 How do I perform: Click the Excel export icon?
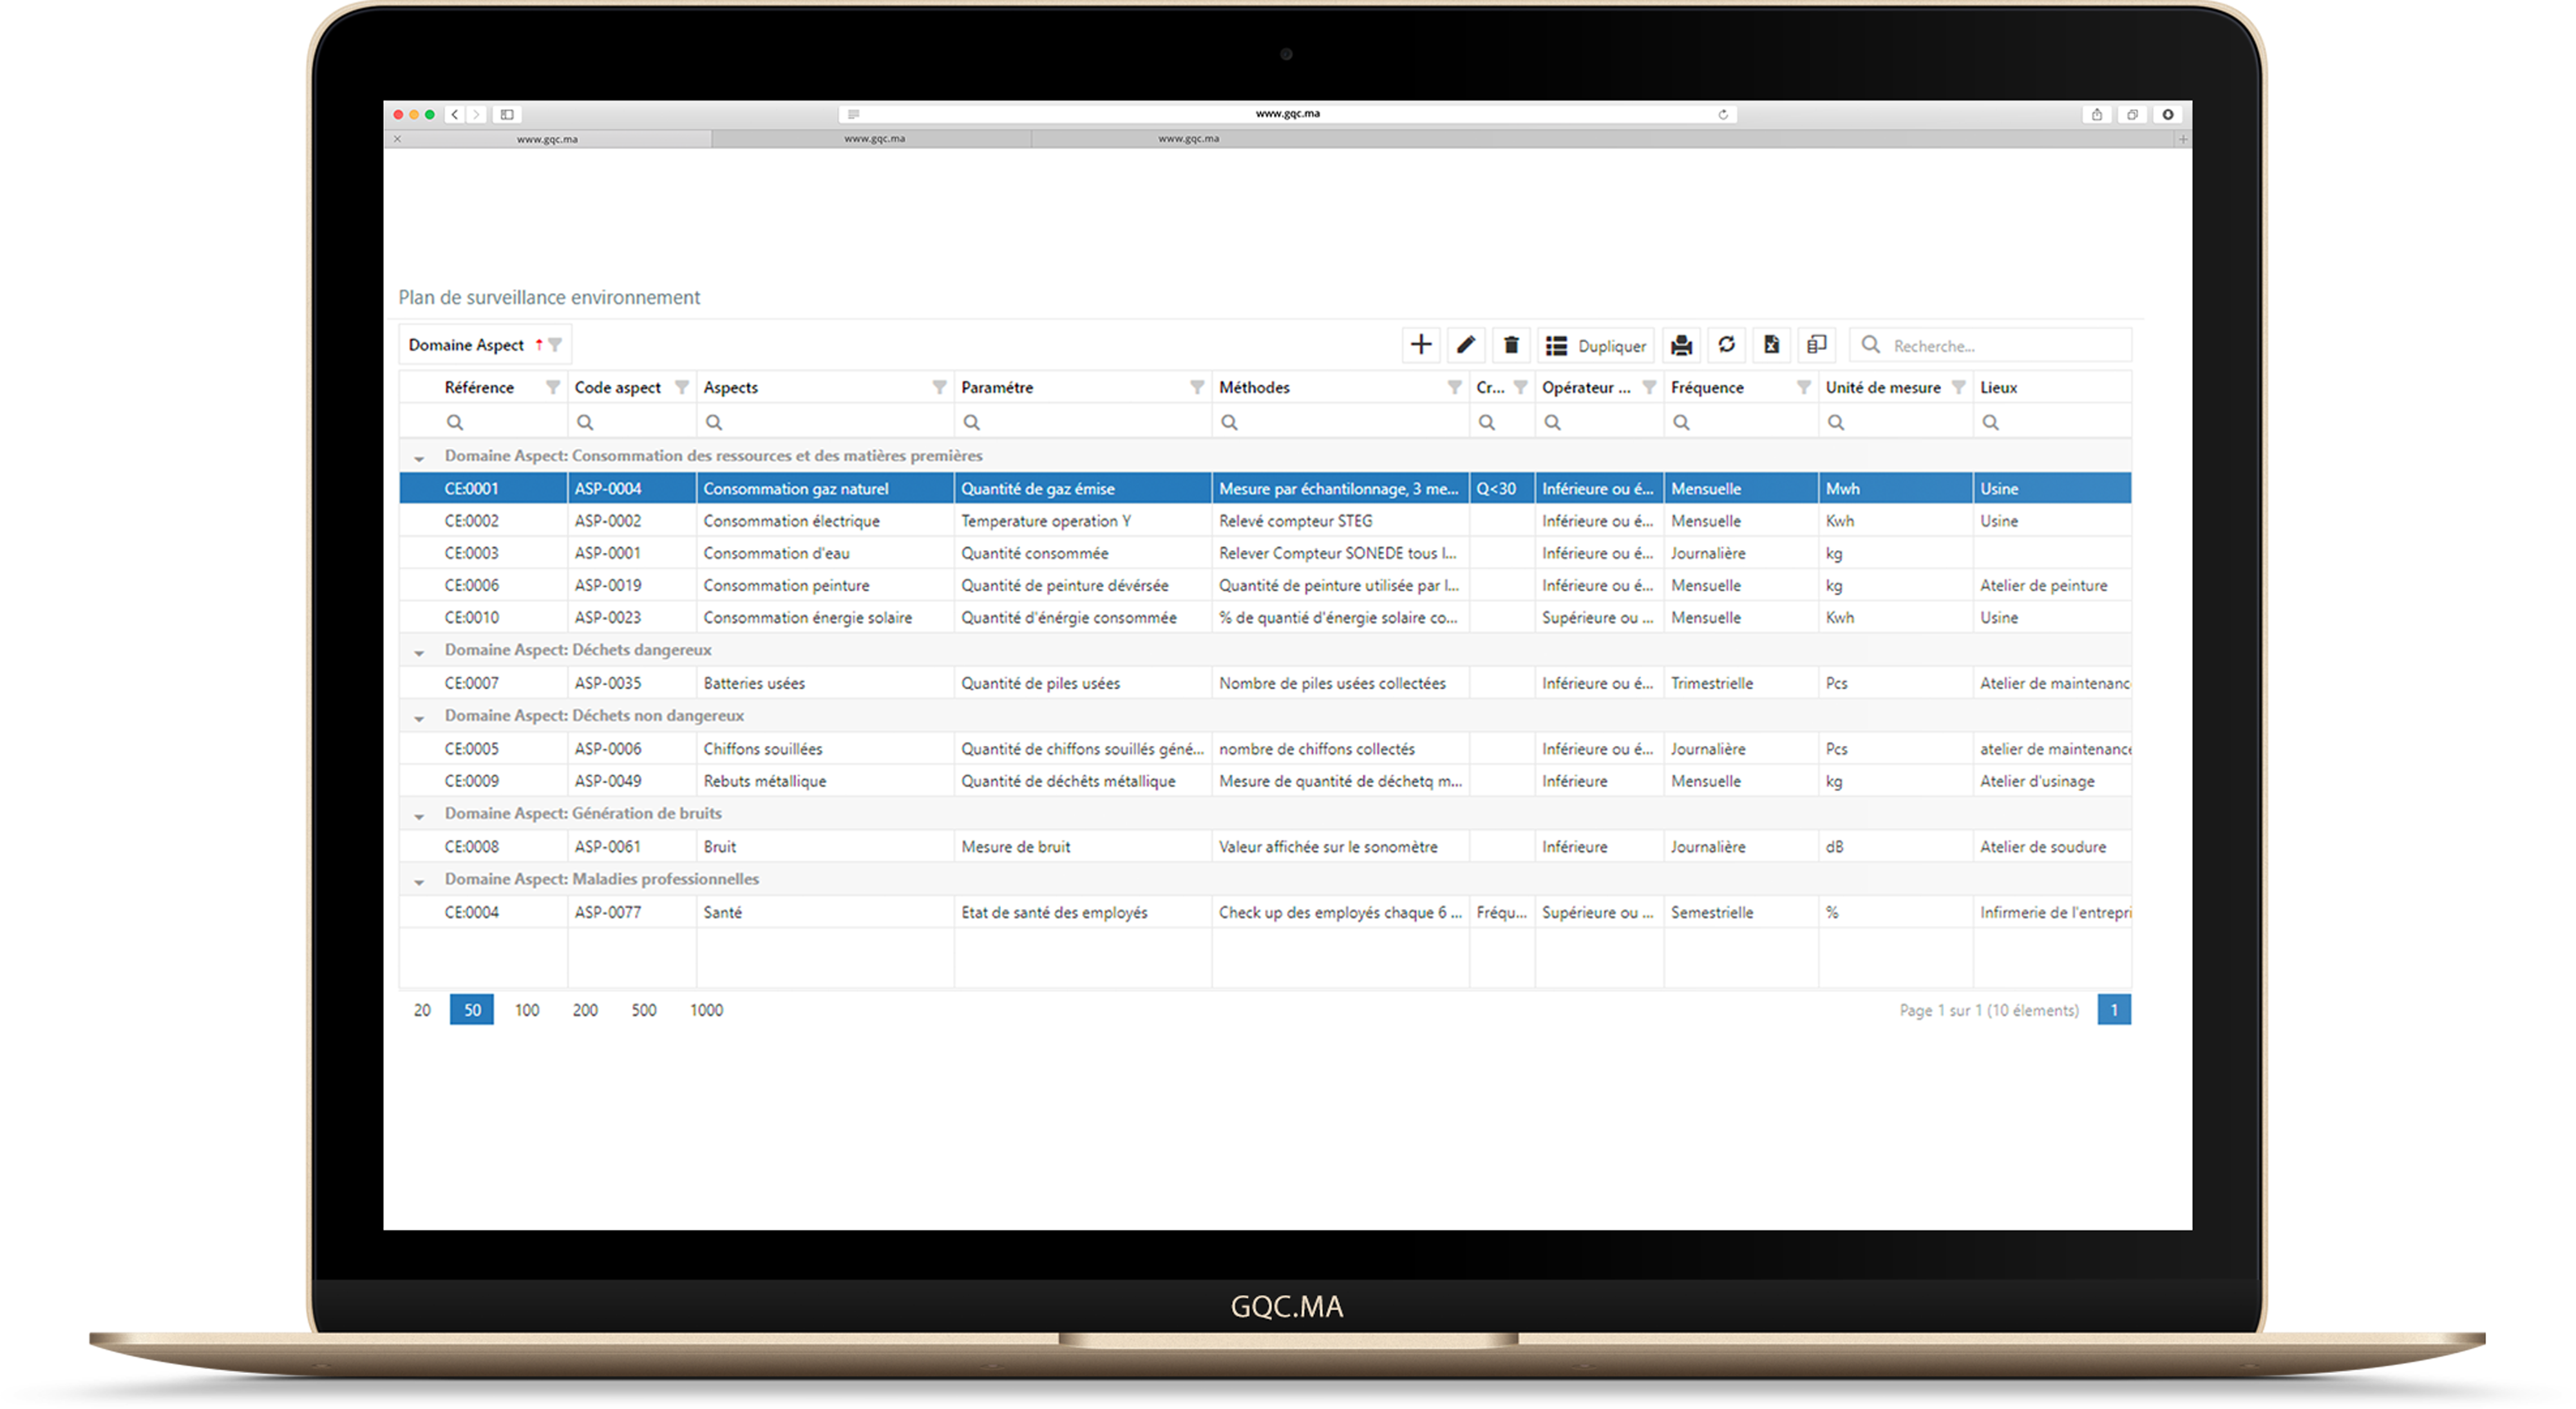click(x=1771, y=345)
